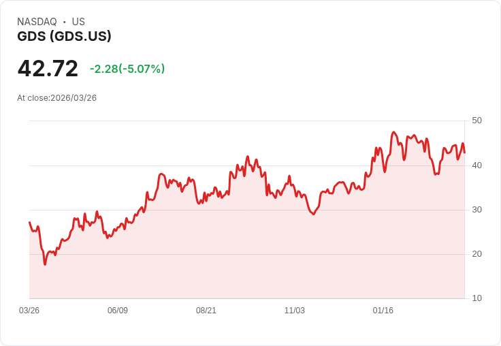Click the 03/26 date on x-axis
Screen dimensions: 501x346
29,311
